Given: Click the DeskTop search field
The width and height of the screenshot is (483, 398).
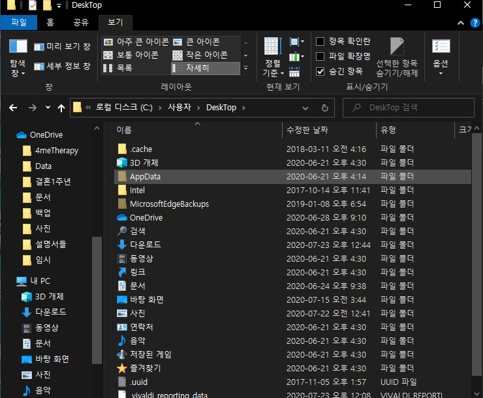Looking at the screenshot, I should pyautogui.click(x=409, y=108).
